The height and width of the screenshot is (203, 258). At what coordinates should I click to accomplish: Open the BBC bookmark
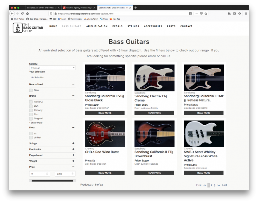click(x=53, y=19)
